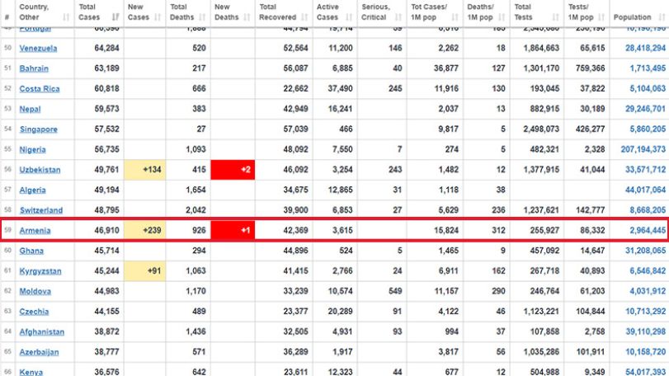Sort table by Serious, Critical sort icon
The image size is (669, 376).
[x=398, y=17]
